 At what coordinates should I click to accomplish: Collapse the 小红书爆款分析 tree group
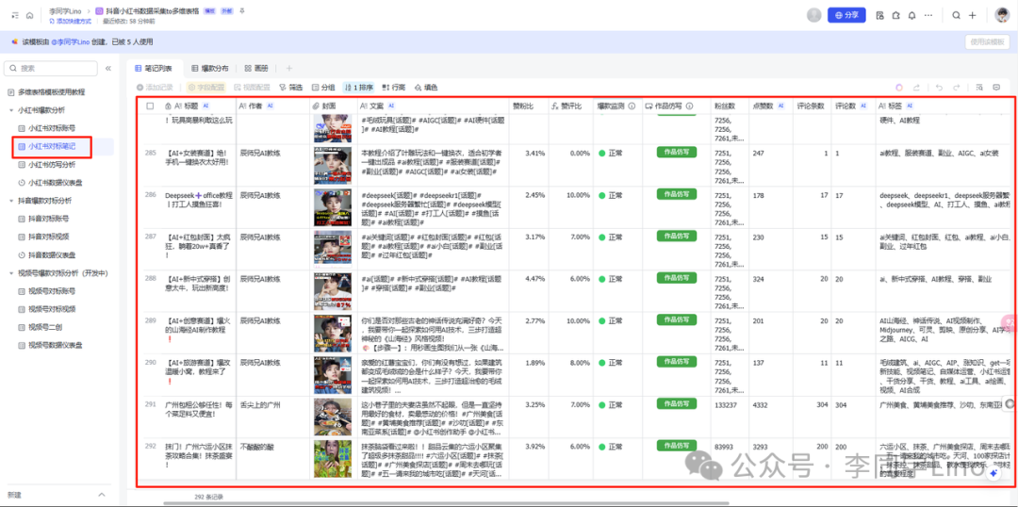pyautogui.click(x=11, y=109)
